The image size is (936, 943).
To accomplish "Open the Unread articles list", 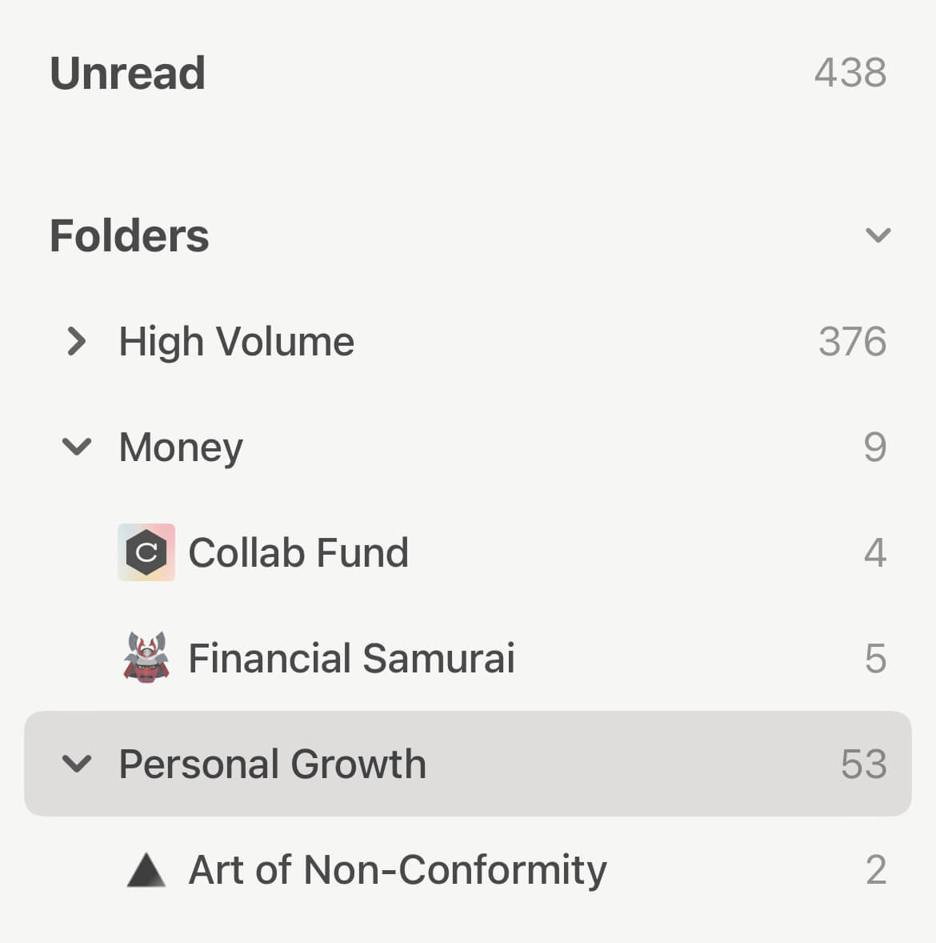I will pos(128,74).
